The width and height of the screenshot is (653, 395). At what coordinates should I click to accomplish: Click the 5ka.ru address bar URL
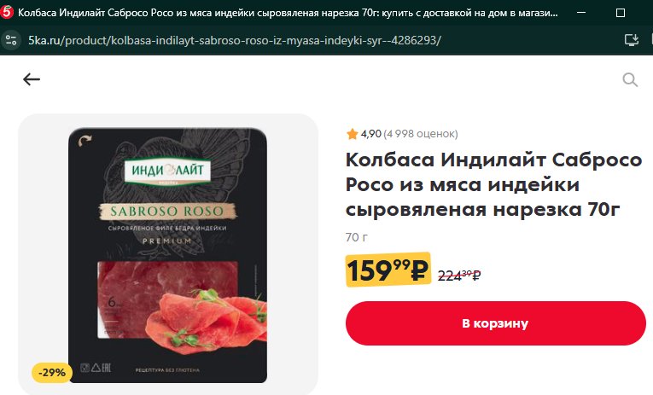pos(235,40)
